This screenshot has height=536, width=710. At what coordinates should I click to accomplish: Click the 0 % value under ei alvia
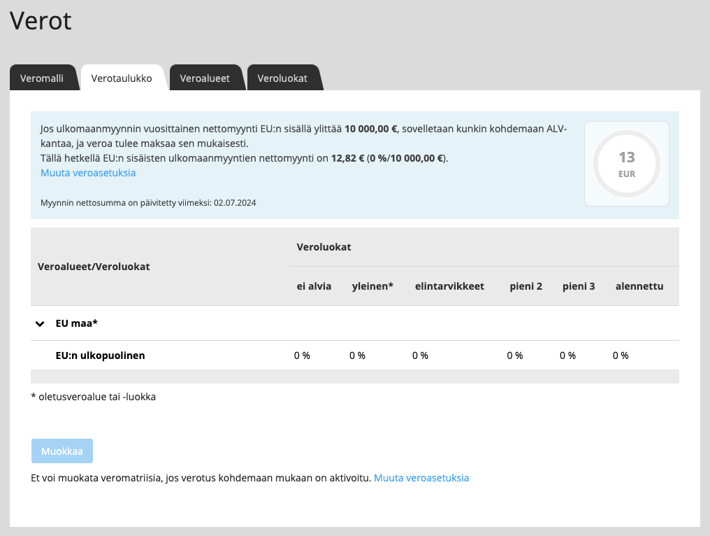302,355
